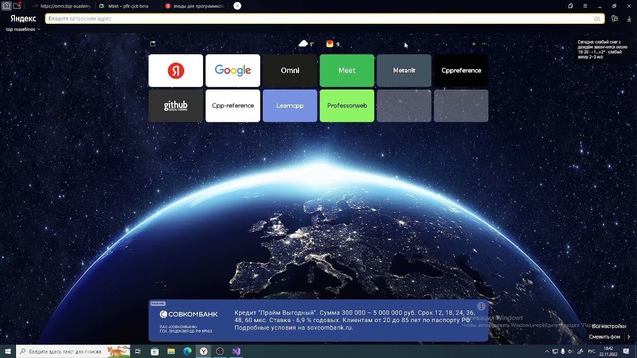Open the Metanit shortcut tile
The height and width of the screenshot is (358, 637).
tap(404, 71)
